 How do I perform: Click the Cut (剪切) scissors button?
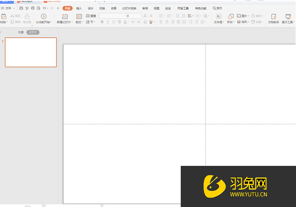click(16, 16)
